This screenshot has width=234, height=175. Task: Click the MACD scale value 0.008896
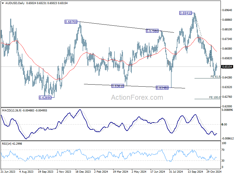pyautogui.click(x=227, y=110)
